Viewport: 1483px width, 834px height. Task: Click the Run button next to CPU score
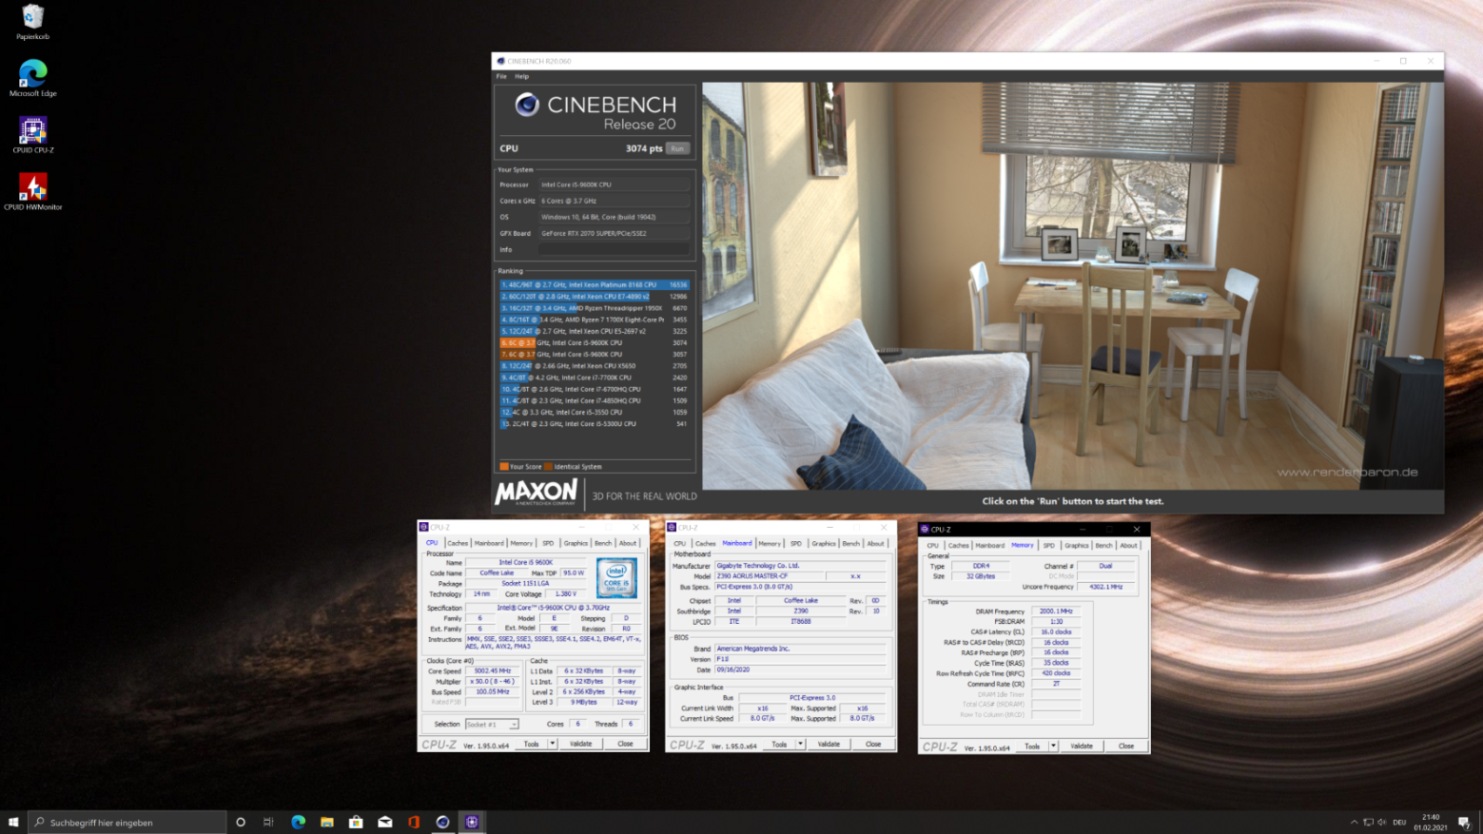(x=677, y=148)
